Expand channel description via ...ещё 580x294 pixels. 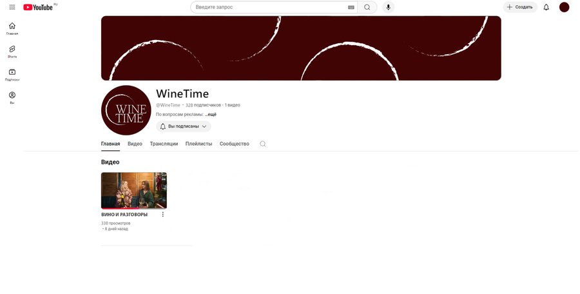211,114
